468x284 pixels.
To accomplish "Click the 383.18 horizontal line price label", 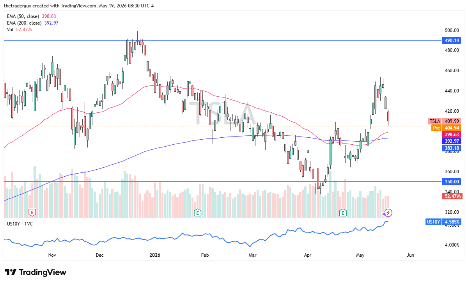I will [452, 148].
